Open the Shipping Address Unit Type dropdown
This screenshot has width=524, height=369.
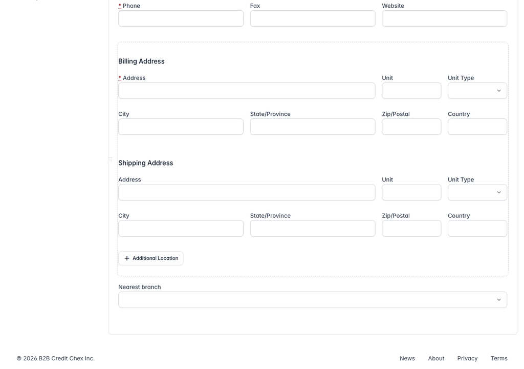(x=477, y=192)
